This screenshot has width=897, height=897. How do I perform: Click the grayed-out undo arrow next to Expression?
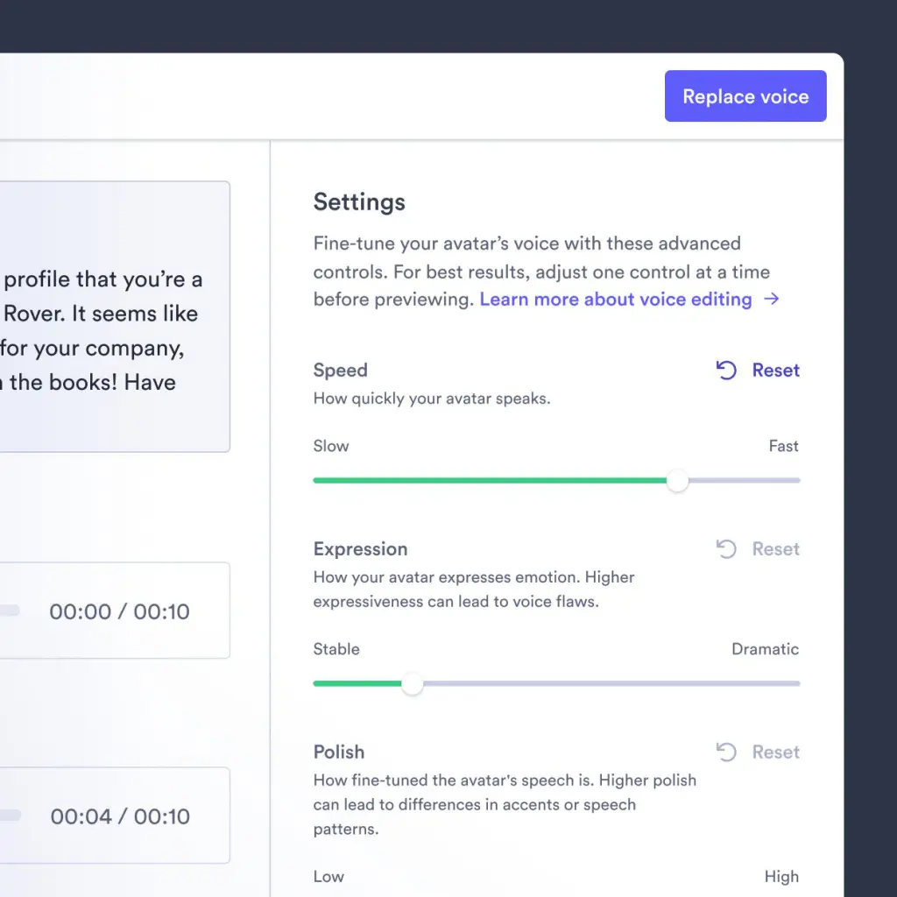[725, 549]
